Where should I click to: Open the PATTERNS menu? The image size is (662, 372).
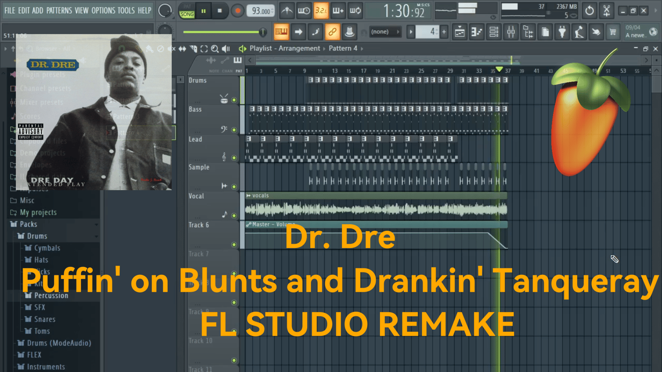(x=59, y=11)
